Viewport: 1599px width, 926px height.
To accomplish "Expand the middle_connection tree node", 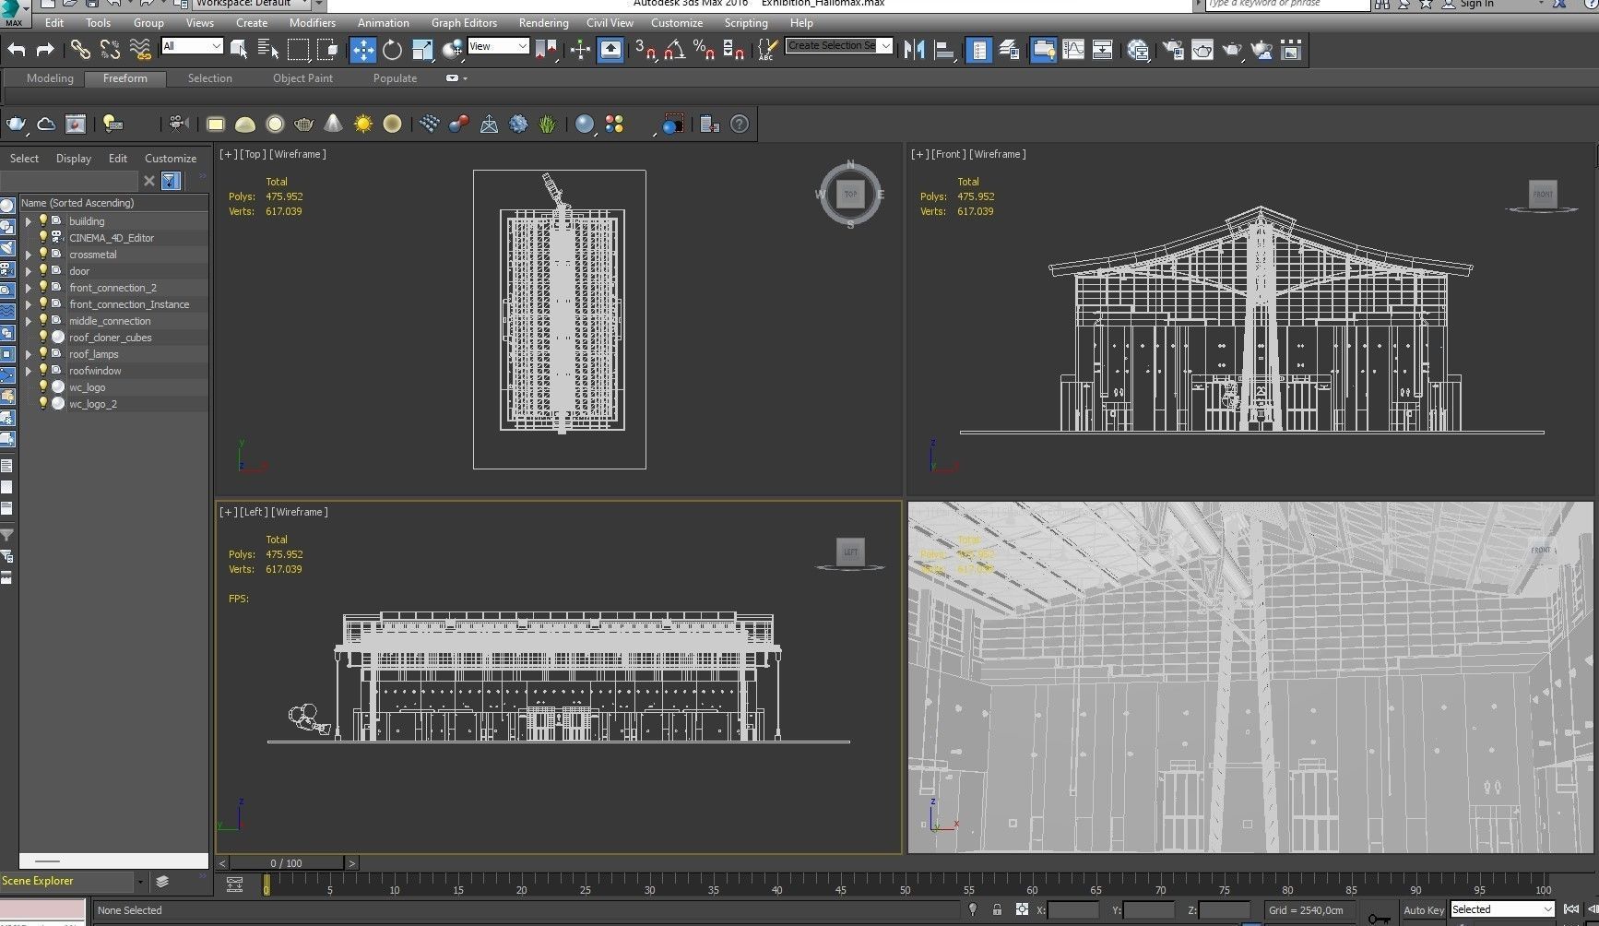I will [x=29, y=321].
